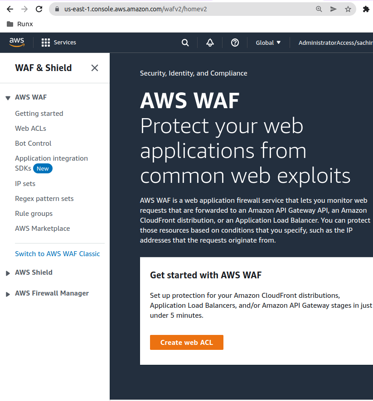373x401 pixels.
Task: Select Rule groups in the sidebar
Action: click(34, 214)
